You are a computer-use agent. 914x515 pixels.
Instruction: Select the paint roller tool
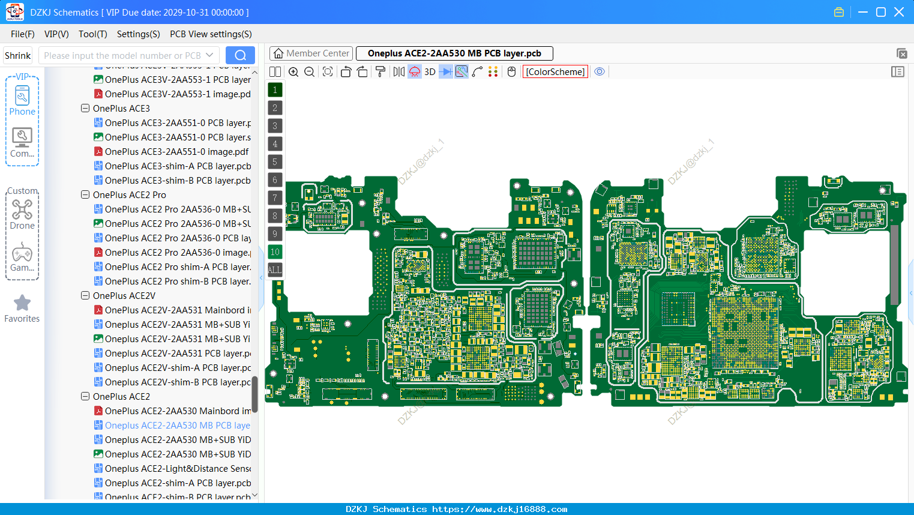pyautogui.click(x=380, y=72)
